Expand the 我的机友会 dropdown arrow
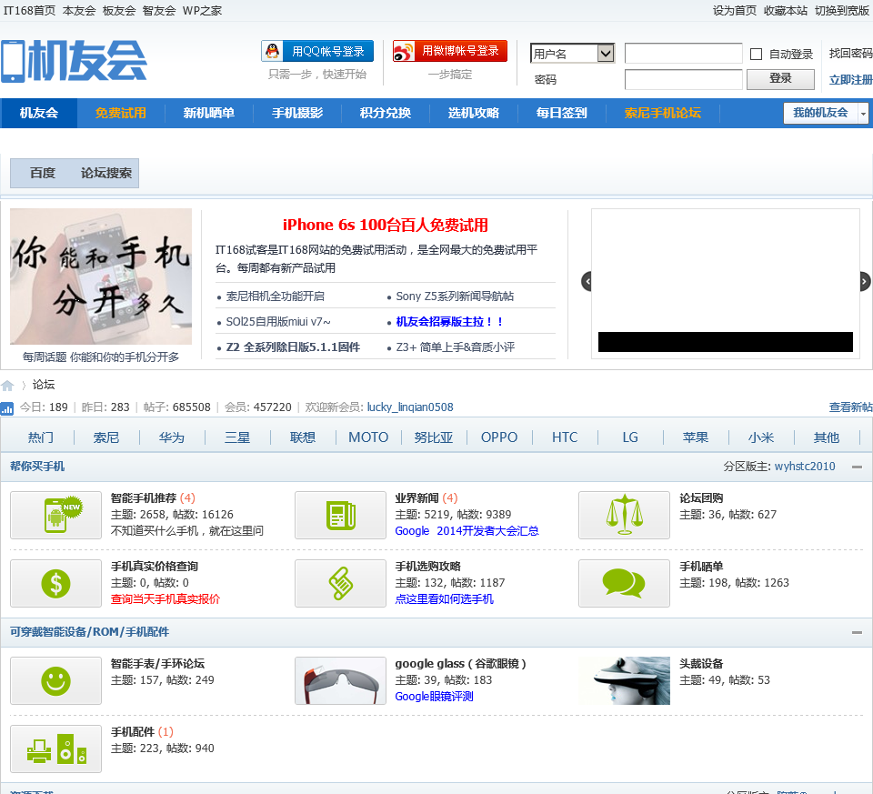The image size is (873, 794). pyautogui.click(x=863, y=114)
